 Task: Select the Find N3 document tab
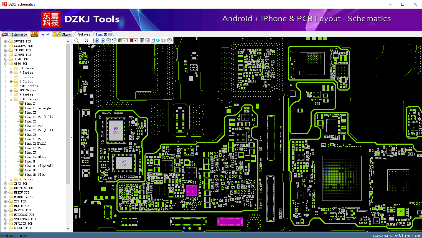point(101,34)
